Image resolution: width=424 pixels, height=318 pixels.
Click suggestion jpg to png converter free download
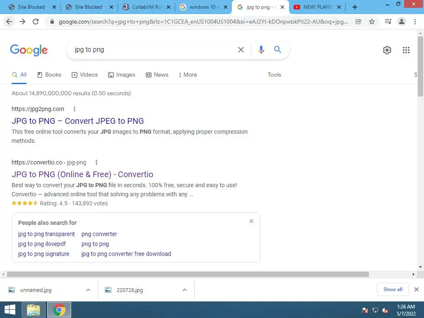tap(126, 254)
